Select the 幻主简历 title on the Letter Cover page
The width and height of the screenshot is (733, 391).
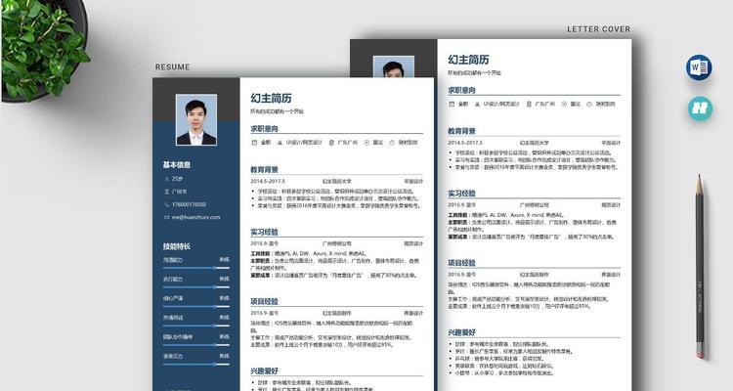tap(468, 60)
